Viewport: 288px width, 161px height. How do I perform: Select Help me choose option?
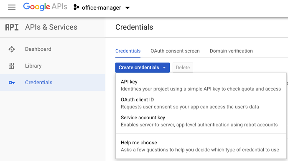pos(201,146)
